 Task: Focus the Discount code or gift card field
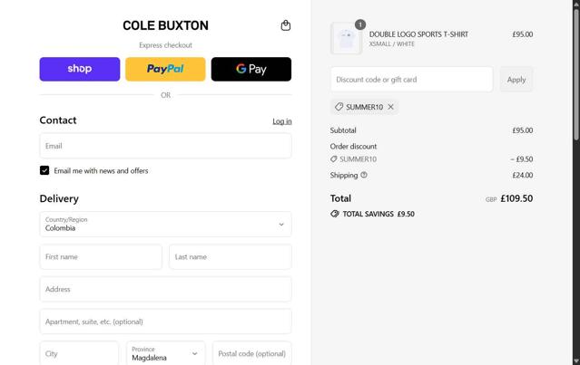coord(412,80)
